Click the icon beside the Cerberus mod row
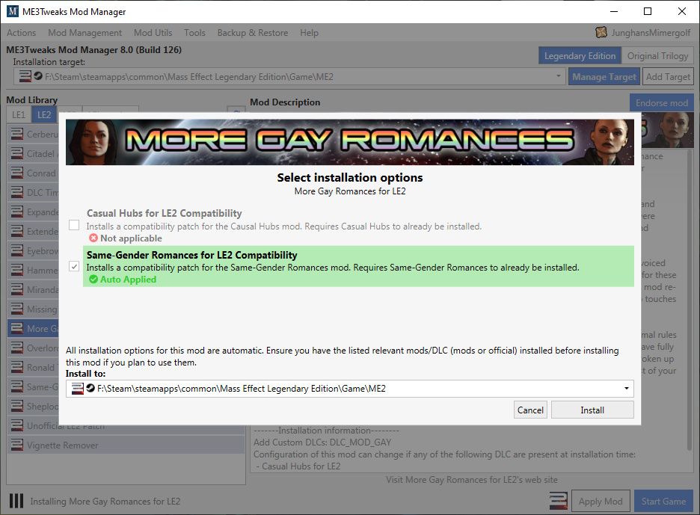Screen dimensions: 700x515 (x=17, y=134)
